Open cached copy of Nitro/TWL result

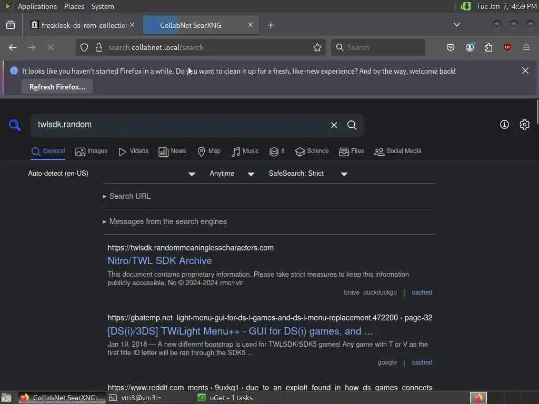pyautogui.click(x=422, y=292)
